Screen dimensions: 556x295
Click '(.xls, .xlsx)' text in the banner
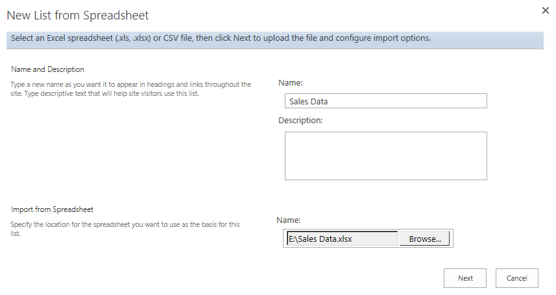pos(133,38)
